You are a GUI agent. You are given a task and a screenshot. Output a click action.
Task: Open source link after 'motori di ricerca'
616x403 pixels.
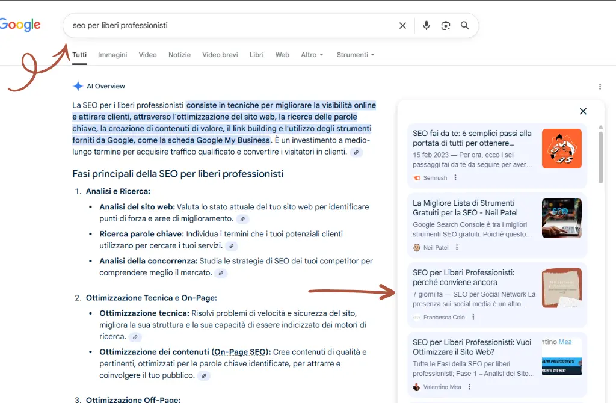135,337
